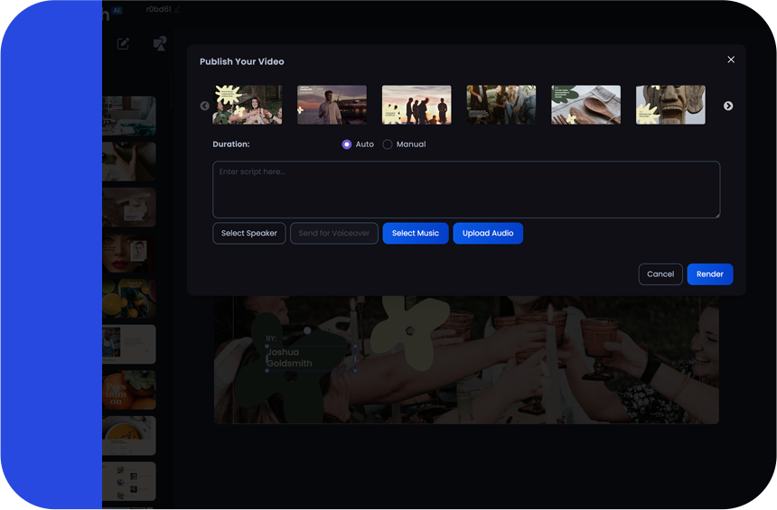Open the shapes tool icon
The image size is (777, 510).
point(160,43)
